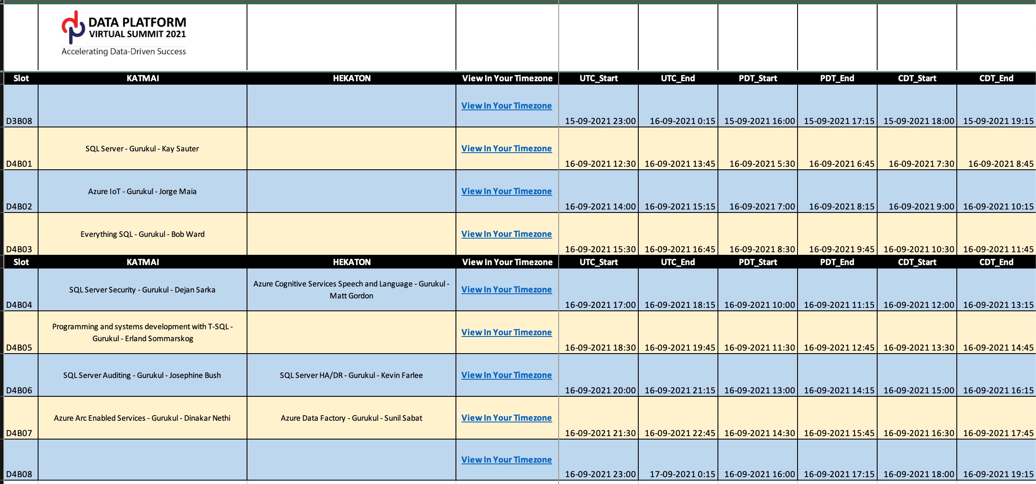1036x484 pixels.
Task: Click the second HEKATON header cell
Action: coord(351,262)
